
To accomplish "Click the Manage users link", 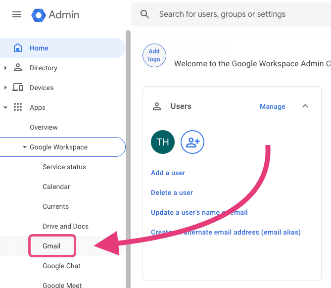I will [x=273, y=106].
